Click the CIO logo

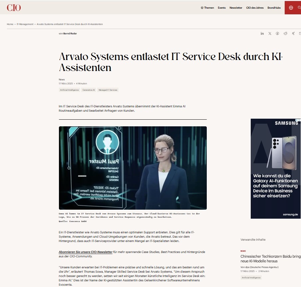pos(14,8)
